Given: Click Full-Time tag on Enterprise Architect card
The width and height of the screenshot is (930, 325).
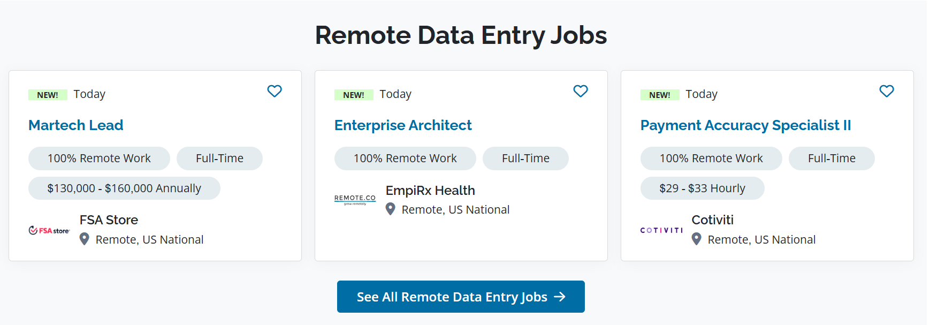Looking at the screenshot, I should pyautogui.click(x=525, y=158).
